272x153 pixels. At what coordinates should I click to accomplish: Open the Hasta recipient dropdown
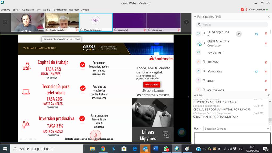pyautogui.click(x=237, y=129)
